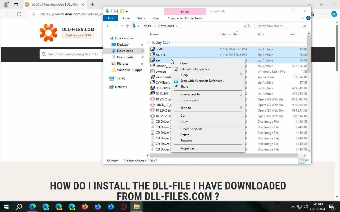Expand the chevron after Downloads in the breadcrumb
Viewport: 340px width, 212px height.
click(177, 26)
